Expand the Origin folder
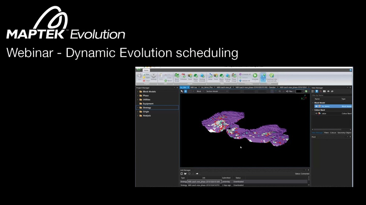366x205 pixels. click(x=138, y=112)
